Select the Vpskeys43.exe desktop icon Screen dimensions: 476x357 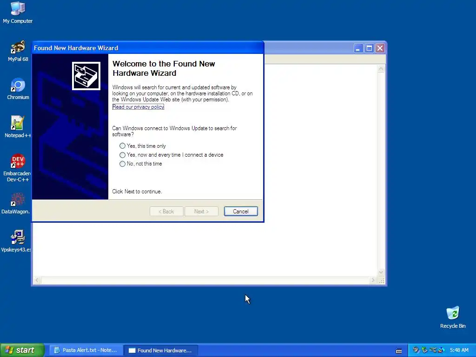(x=16, y=242)
